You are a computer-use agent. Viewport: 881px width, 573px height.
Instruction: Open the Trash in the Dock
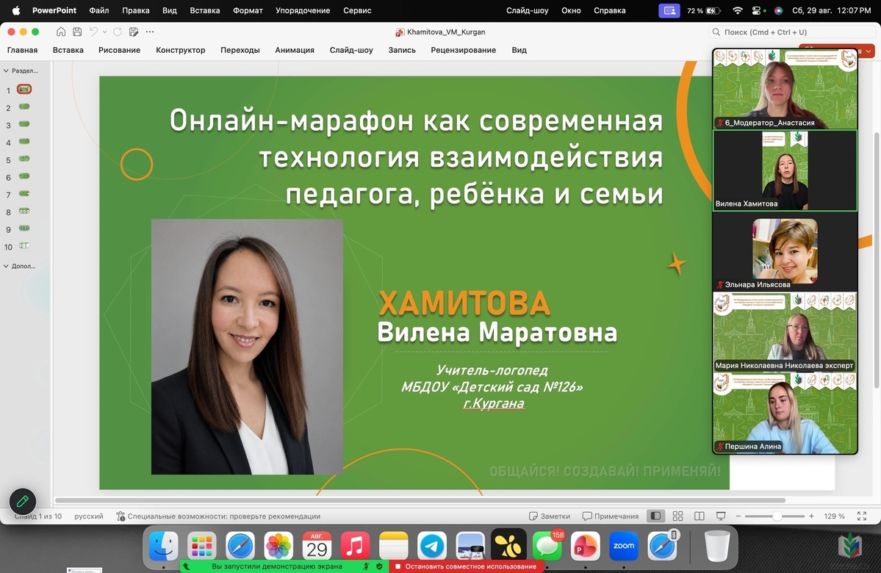pos(717,546)
